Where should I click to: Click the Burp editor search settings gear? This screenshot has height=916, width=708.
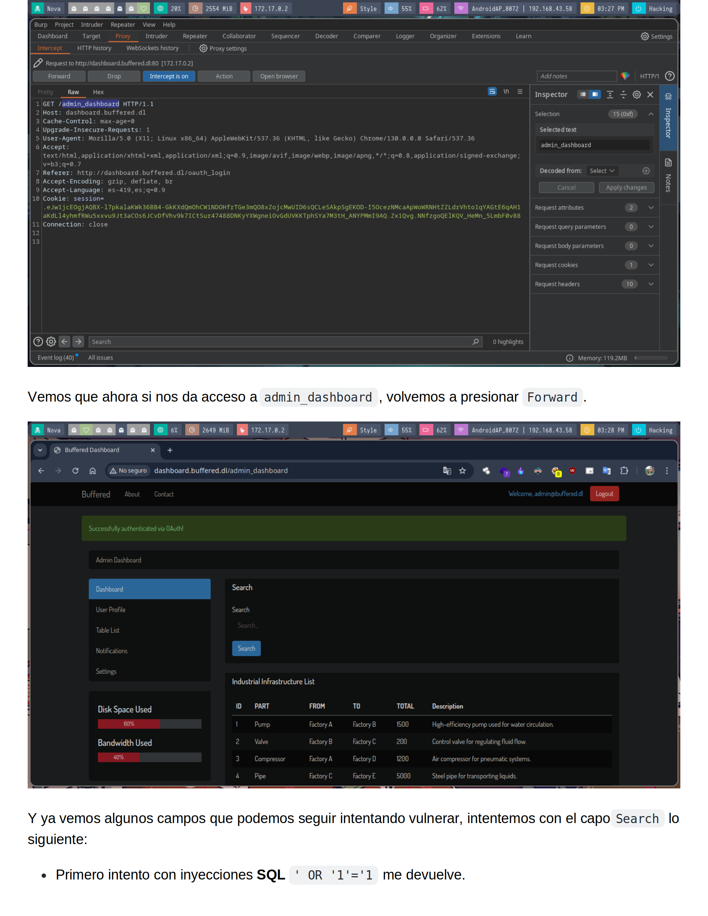point(51,341)
